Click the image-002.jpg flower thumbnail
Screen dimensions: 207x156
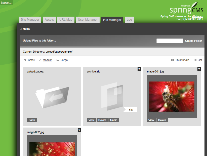52,149
